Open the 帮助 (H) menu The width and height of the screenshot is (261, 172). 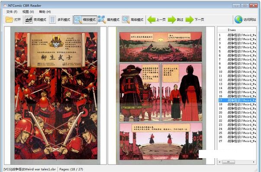tap(45, 12)
